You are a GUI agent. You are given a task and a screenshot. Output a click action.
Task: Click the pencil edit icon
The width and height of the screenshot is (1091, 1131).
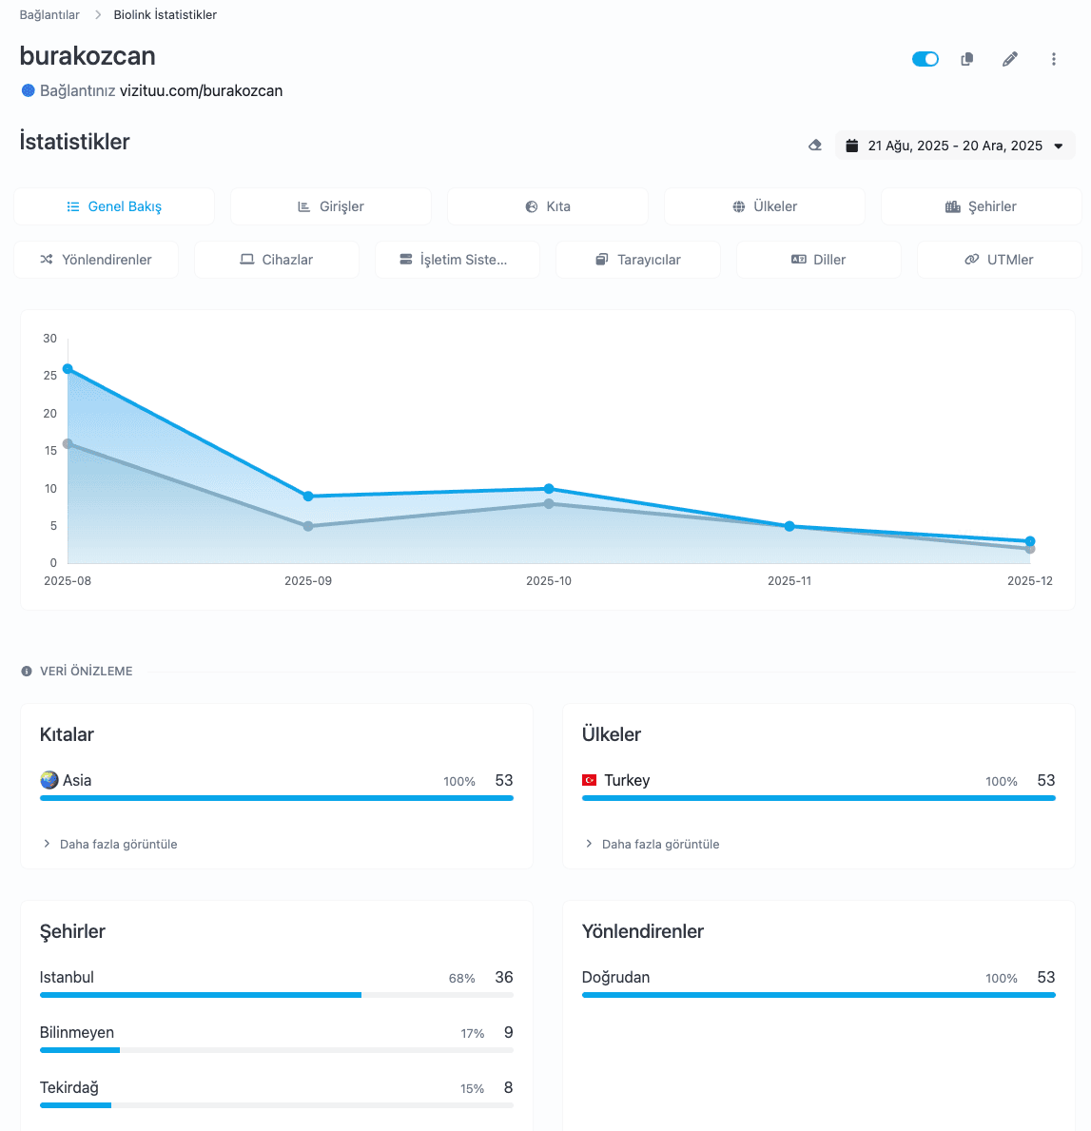coord(1010,59)
